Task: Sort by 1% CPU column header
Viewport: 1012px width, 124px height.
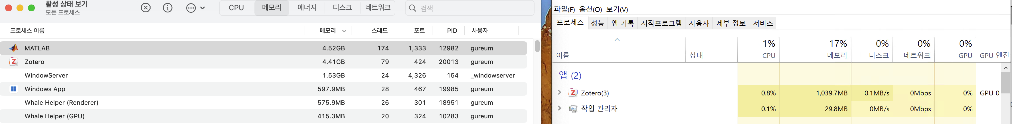Action: coord(759,50)
